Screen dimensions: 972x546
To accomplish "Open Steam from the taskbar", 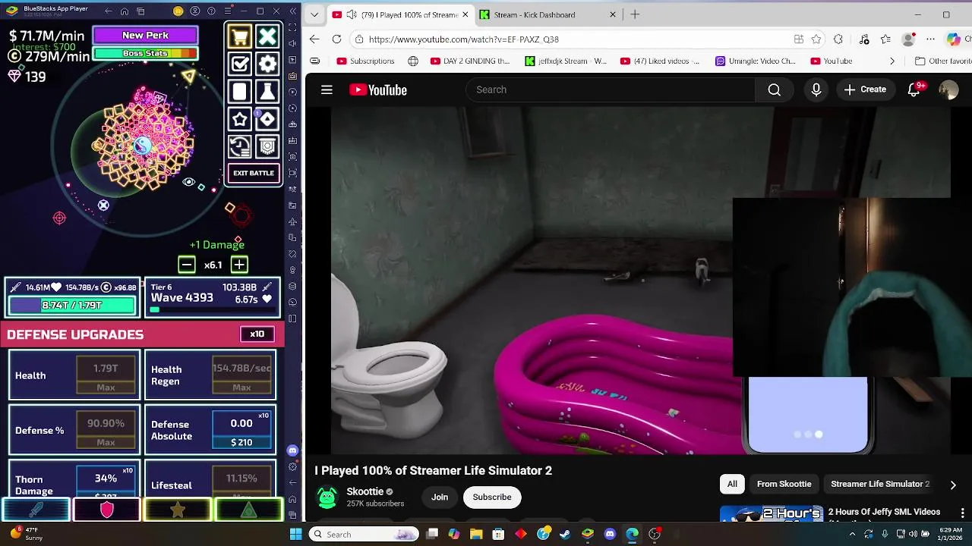I will click(565, 534).
